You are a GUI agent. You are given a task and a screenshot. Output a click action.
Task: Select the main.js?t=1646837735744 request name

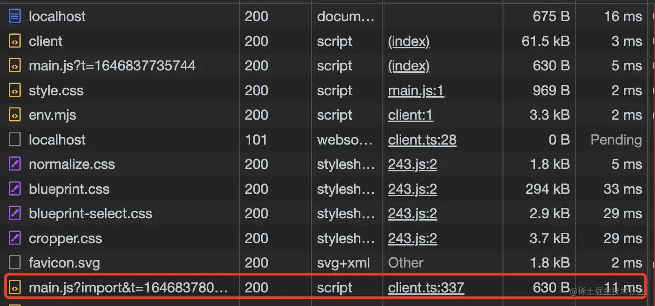click(112, 66)
